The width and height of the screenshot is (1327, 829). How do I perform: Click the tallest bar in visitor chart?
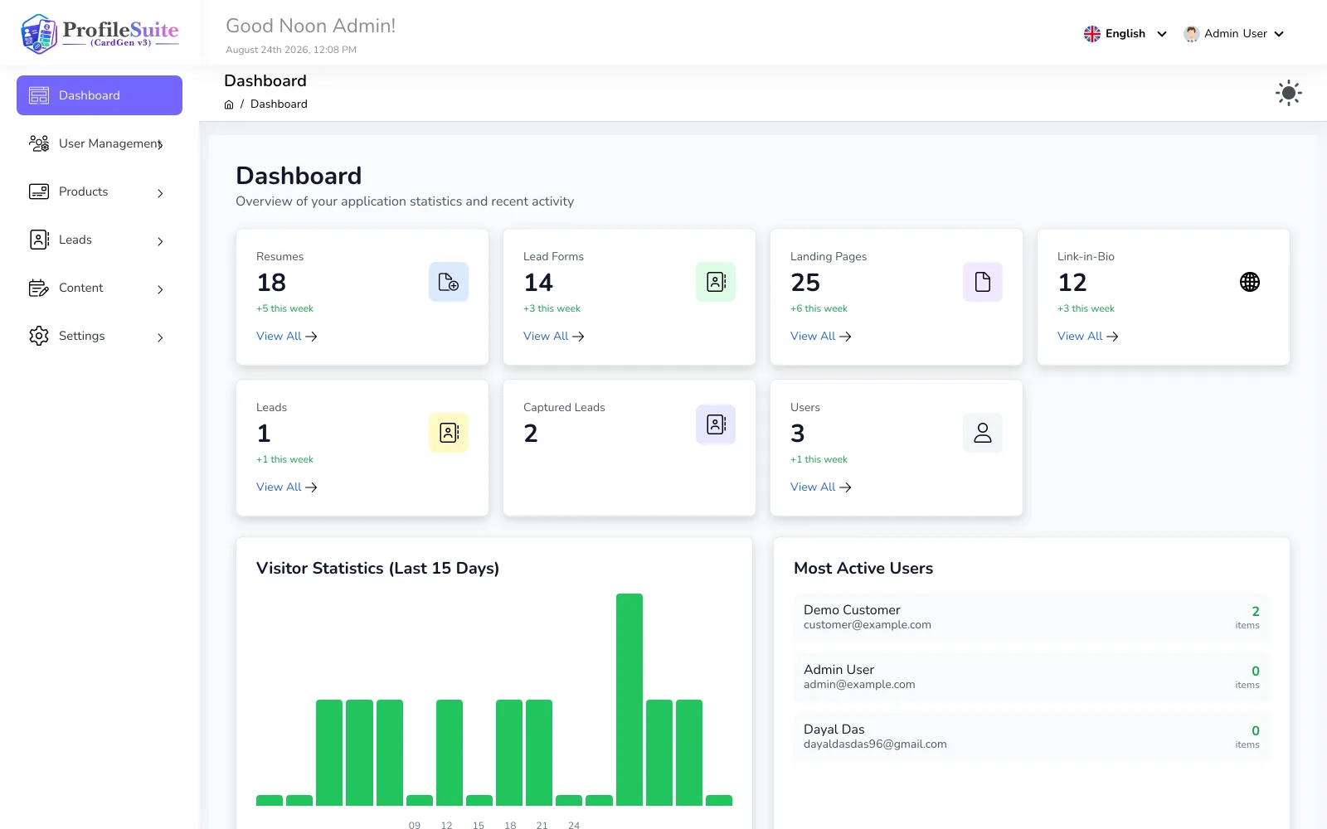click(x=629, y=700)
